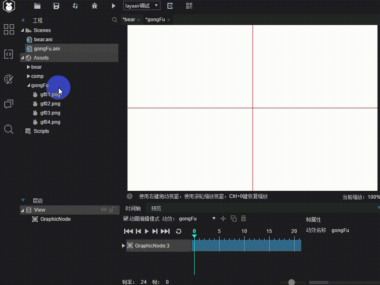Viewport: 380px width, 285px height.
Task: Switch to the *bear tab
Action: coord(129,20)
